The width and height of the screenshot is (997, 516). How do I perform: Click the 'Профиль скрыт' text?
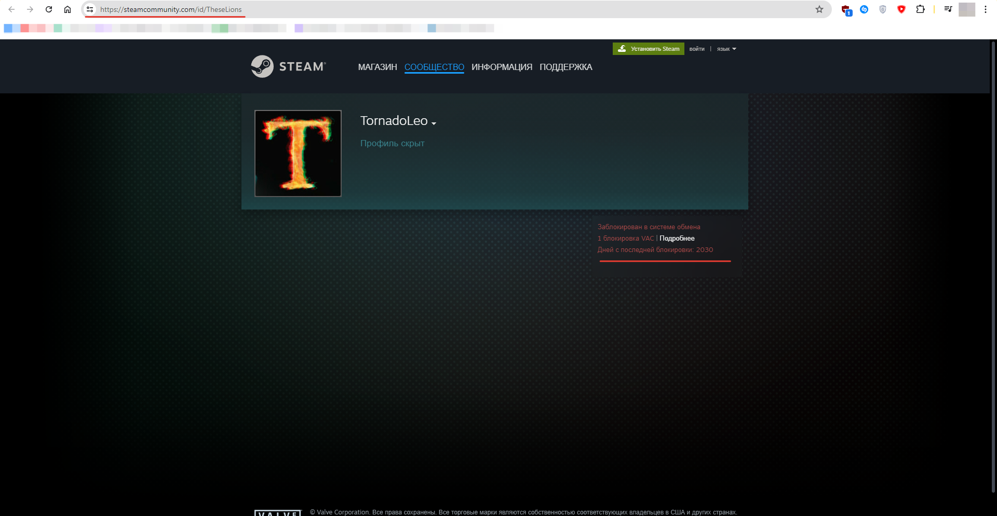pos(393,143)
